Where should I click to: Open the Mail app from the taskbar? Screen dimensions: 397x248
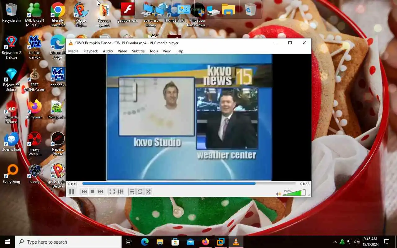[x=190, y=242]
